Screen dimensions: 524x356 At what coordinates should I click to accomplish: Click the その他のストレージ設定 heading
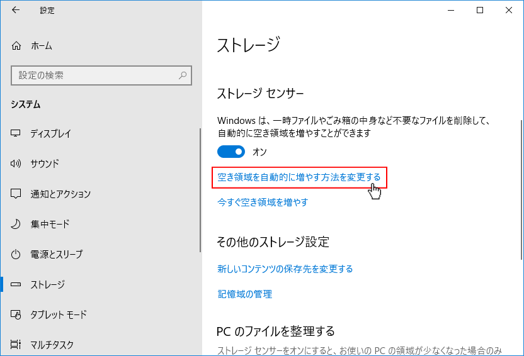[273, 242]
